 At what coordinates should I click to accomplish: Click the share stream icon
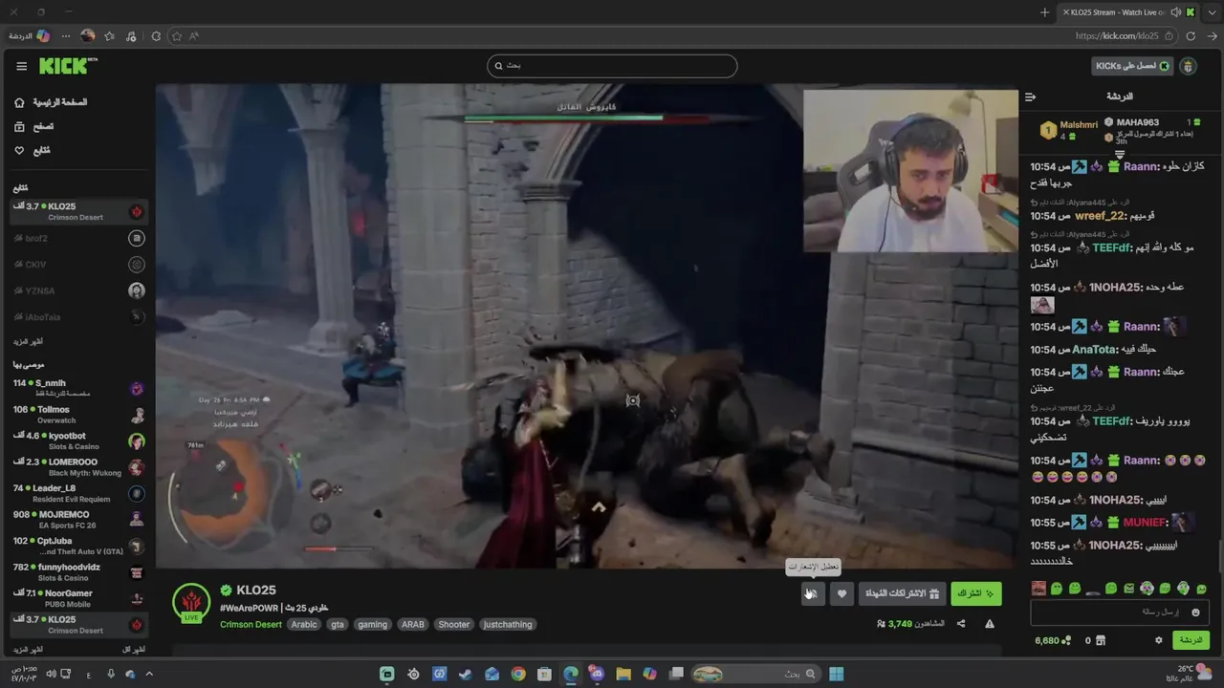point(961,624)
